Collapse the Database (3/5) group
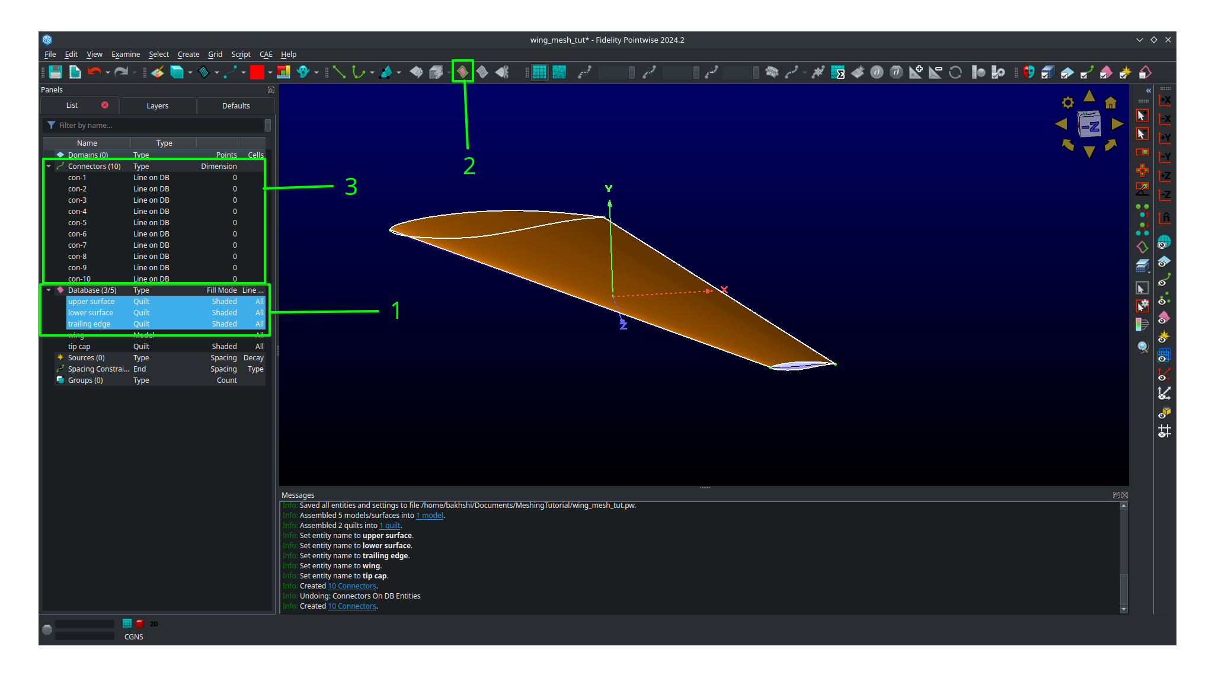Screen dimensions: 1215x691 coord(49,290)
